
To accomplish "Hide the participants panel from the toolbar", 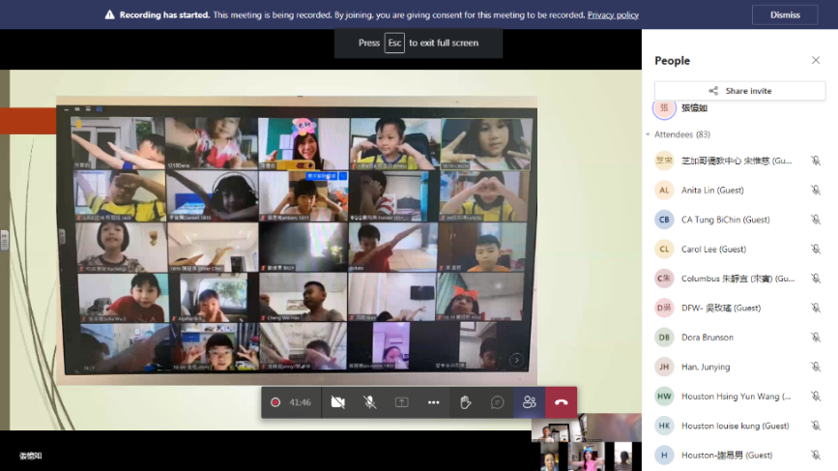I will [529, 402].
